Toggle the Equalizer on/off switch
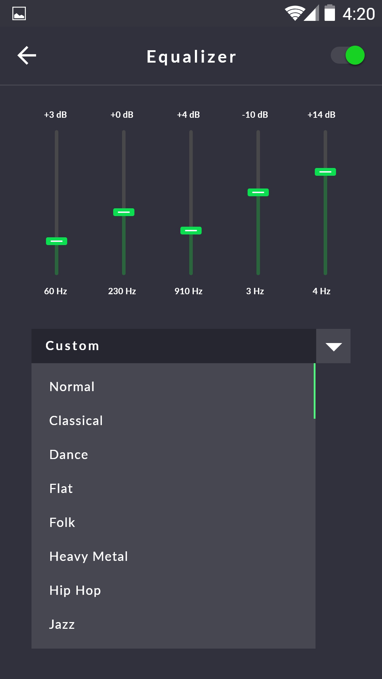Screen dimensions: 382x679 [x=348, y=56]
